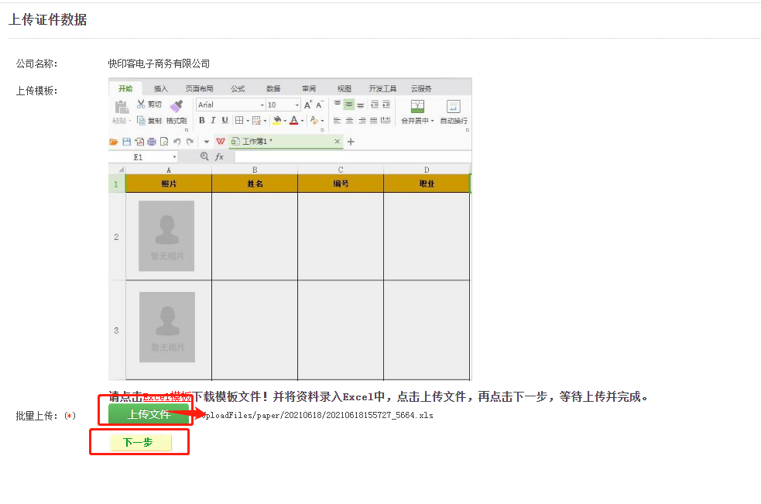Click the 下一步 next step button
761x504 pixels.
[139, 443]
